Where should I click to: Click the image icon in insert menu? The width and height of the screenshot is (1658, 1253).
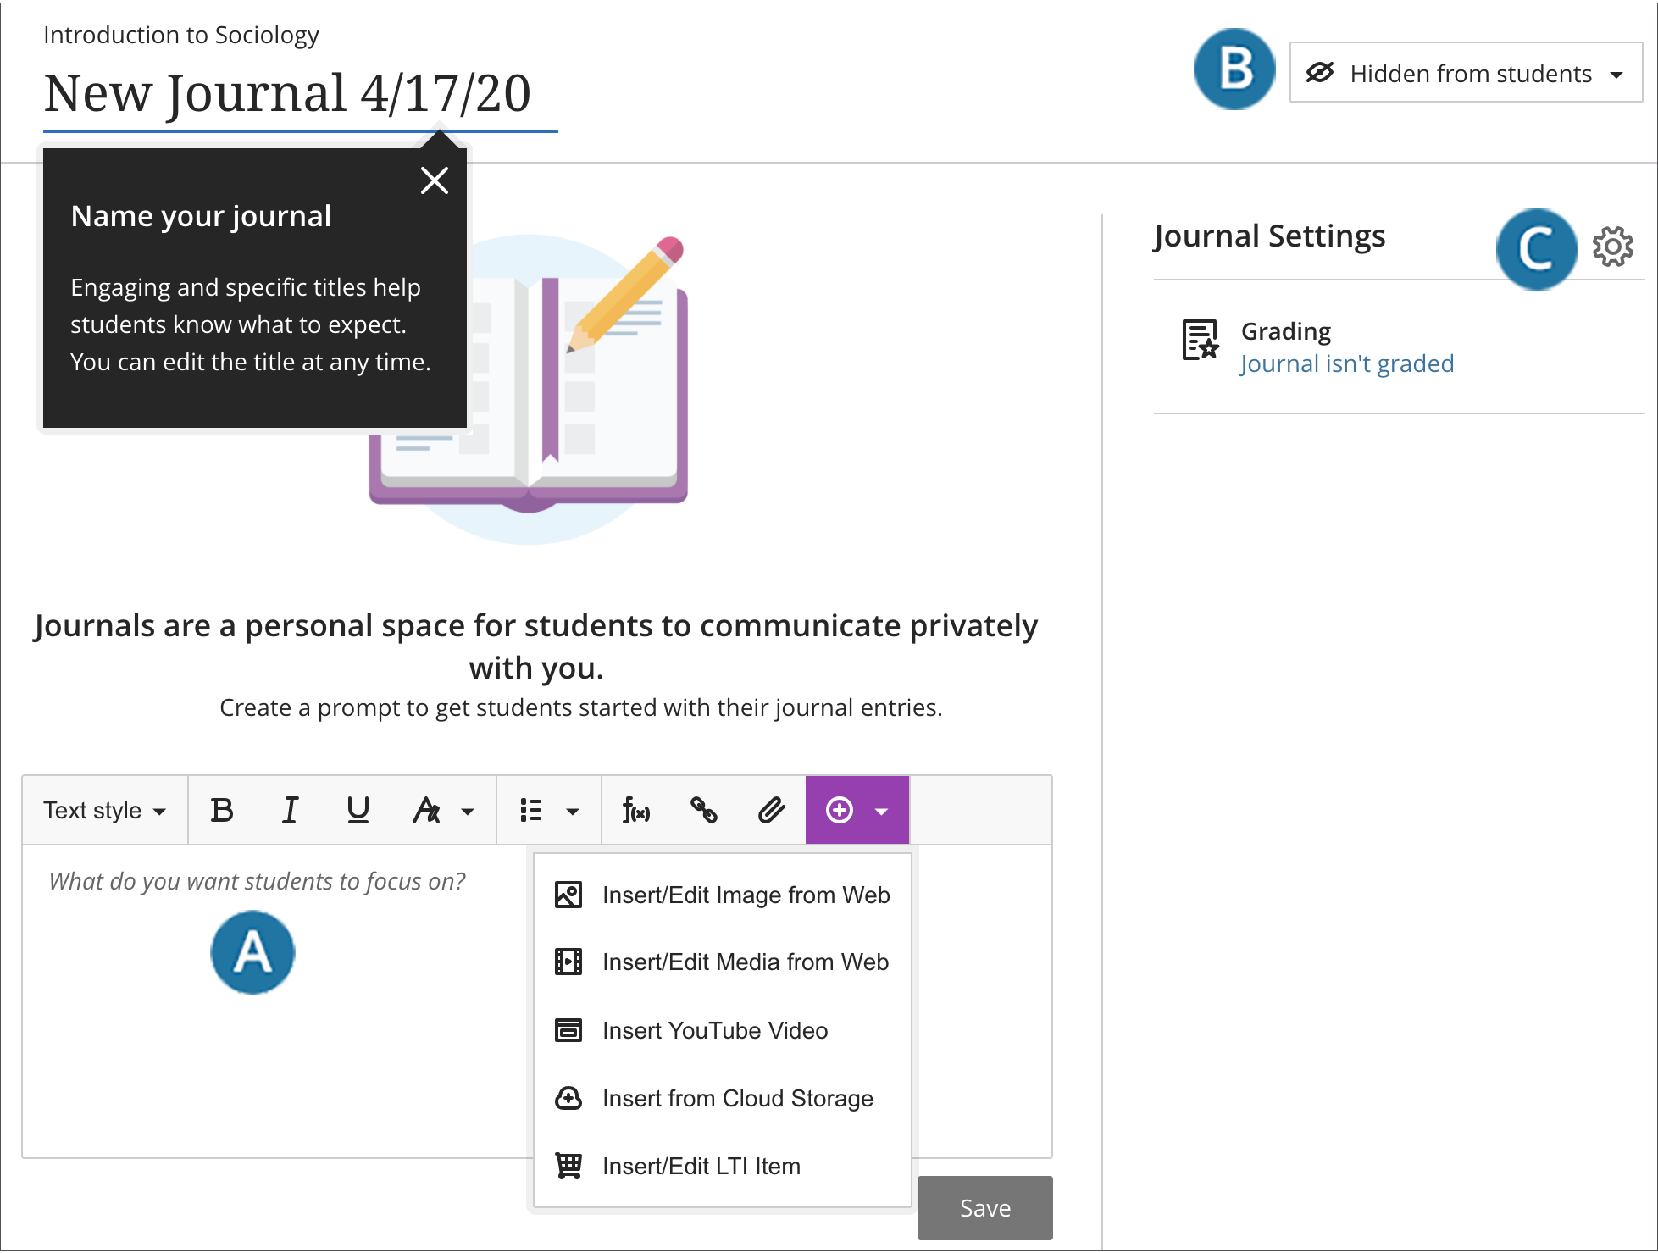[x=568, y=895]
